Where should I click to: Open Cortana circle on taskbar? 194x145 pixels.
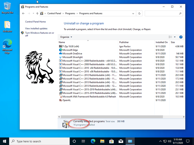point(74,141)
